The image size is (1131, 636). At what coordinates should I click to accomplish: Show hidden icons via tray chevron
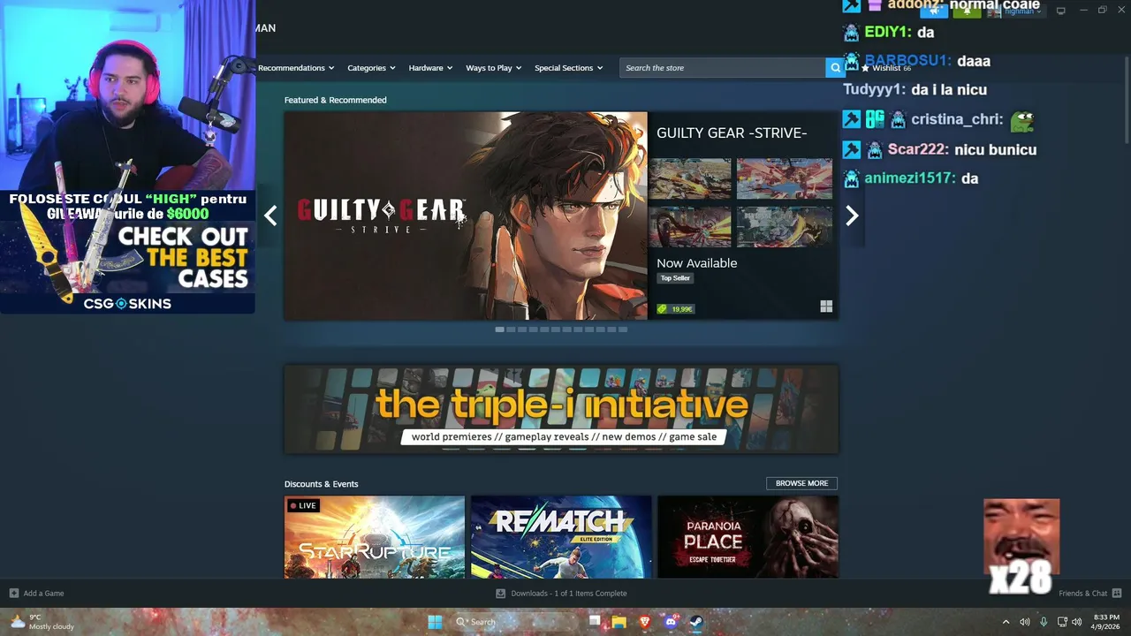[1006, 622]
